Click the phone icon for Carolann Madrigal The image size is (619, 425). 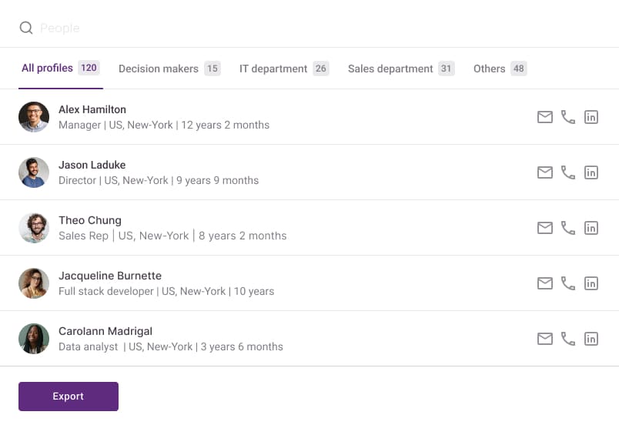tap(568, 339)
